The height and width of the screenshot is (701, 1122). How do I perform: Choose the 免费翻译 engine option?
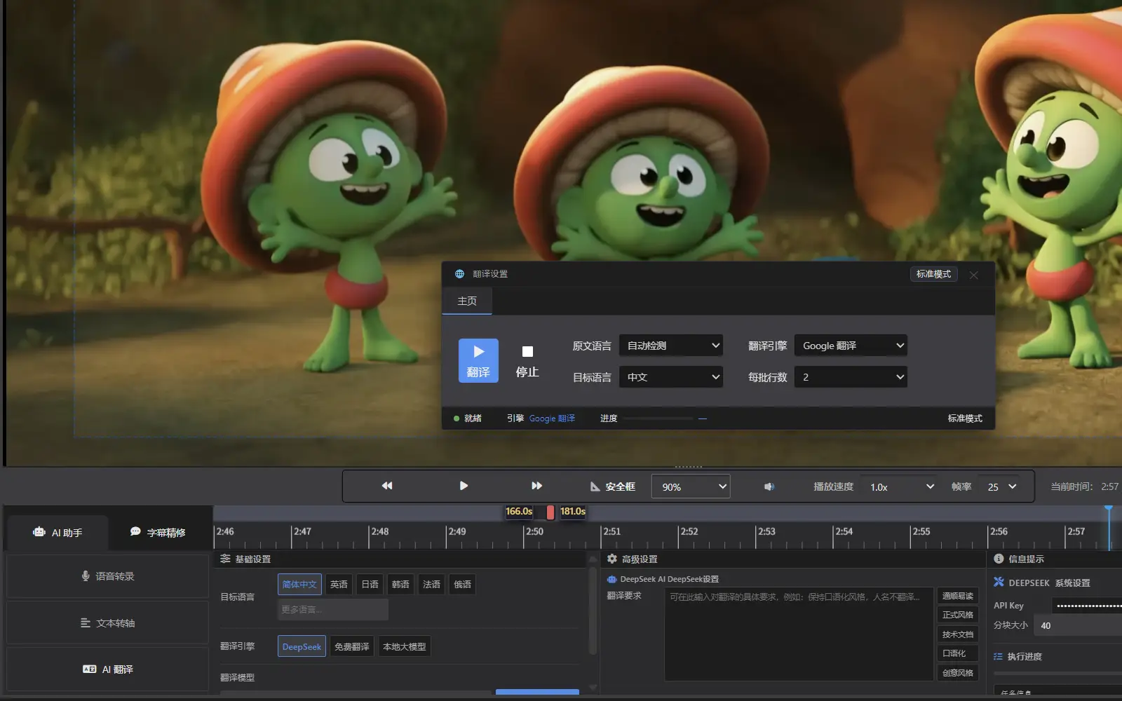point(352,647)
